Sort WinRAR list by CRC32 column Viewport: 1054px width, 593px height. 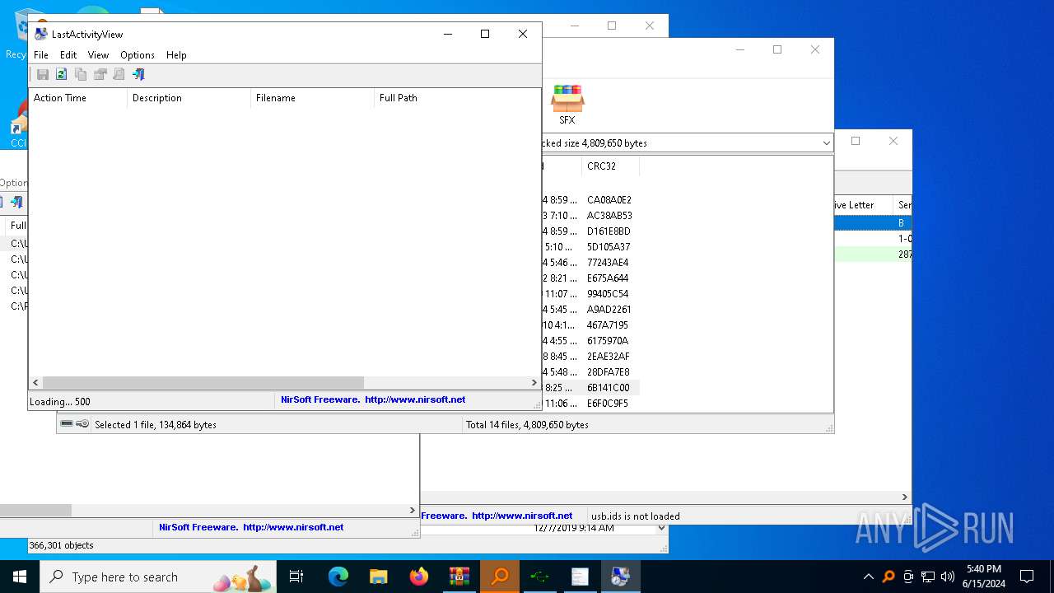click(610, 166)
